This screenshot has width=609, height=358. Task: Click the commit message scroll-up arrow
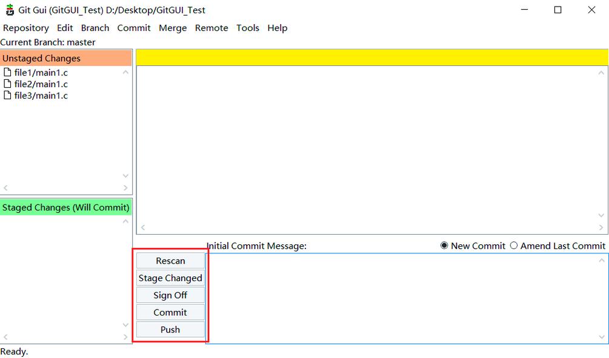602,261
